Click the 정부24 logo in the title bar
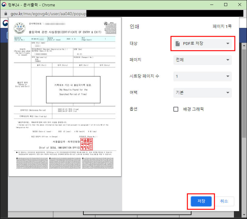This screenshot has height=219, width=247. [4, 5]
